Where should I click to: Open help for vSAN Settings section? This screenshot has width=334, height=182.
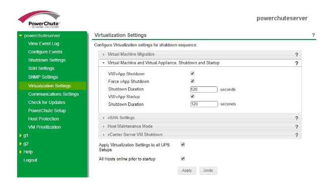coord(296,118)
